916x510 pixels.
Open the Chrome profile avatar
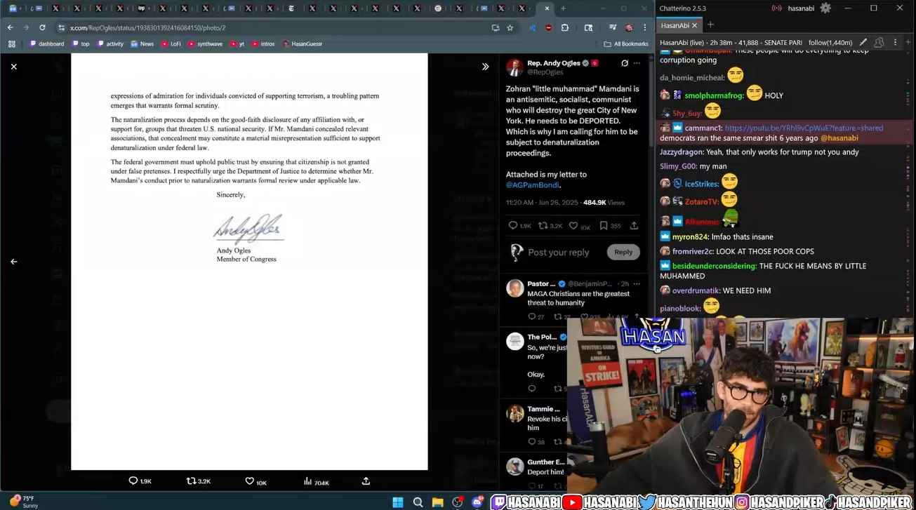[629, 27]
